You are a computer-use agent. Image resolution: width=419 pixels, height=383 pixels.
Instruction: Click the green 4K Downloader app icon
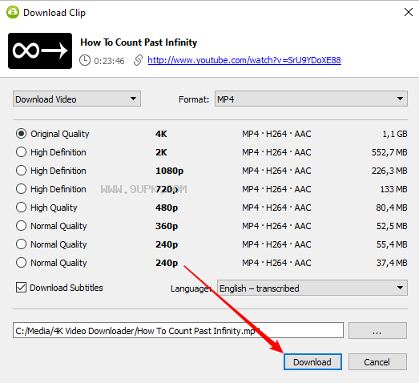click(13, 12)
